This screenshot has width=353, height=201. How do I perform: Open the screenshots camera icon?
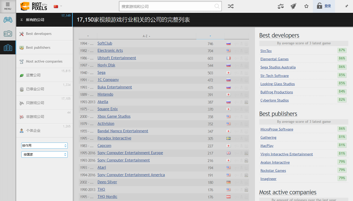pos(8,34)
